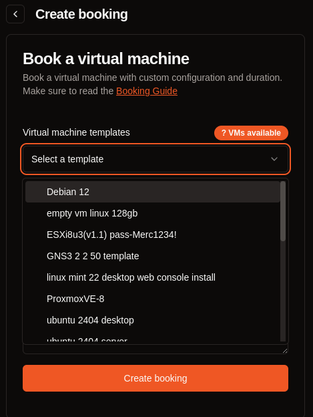Select the partially visible ubuntu 2404 server
This screenshot has height=417, width=313.
[153, 339]
